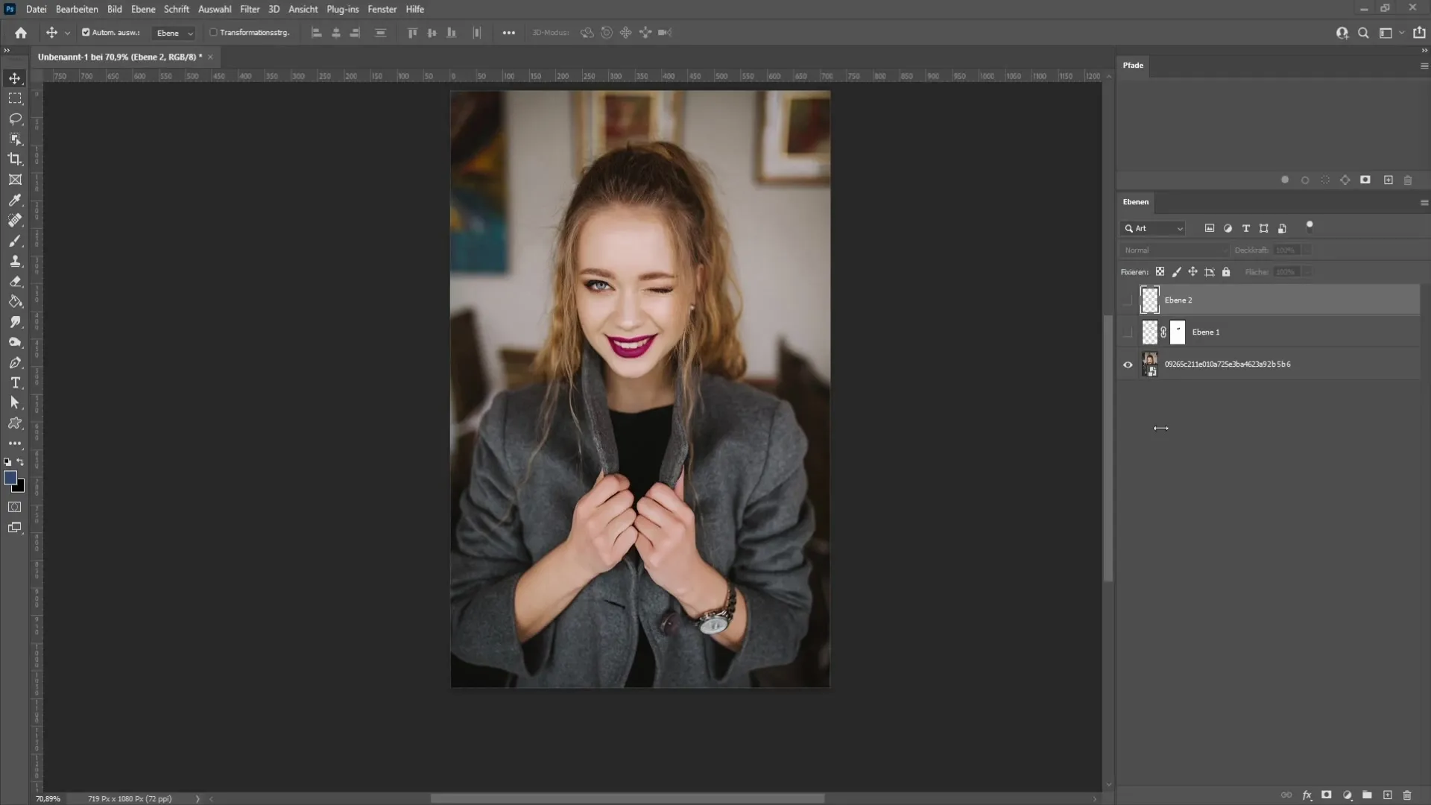Select the Clone Stamp tool

pyautogui.click(x=15, y=262)
